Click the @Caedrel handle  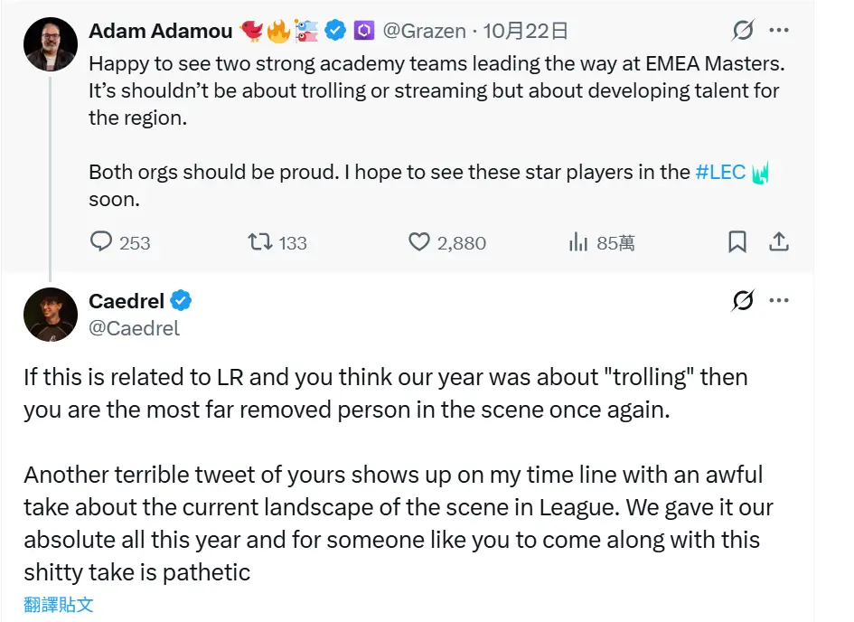[135, 328]
